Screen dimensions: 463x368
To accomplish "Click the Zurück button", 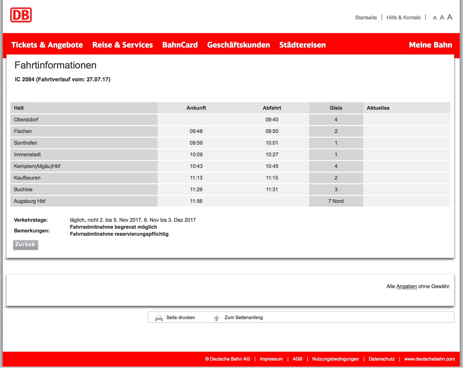I will pos(26,245).
